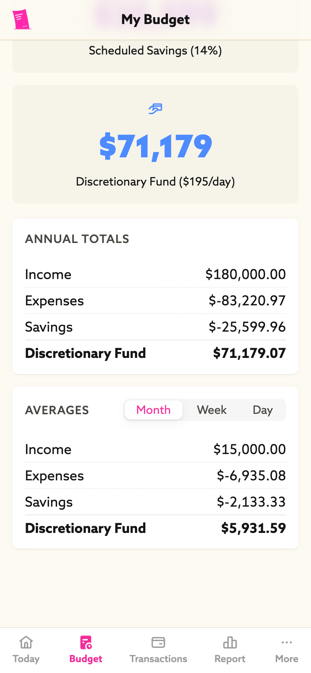311x673 pixels.
Task: Click Discretionary Fund ($195/day) label
Action: point(155,182)
